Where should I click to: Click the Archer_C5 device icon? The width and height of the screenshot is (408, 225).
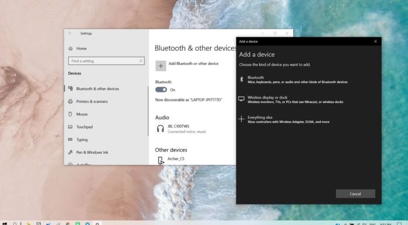pyautogui.click(x=161, y=160)
